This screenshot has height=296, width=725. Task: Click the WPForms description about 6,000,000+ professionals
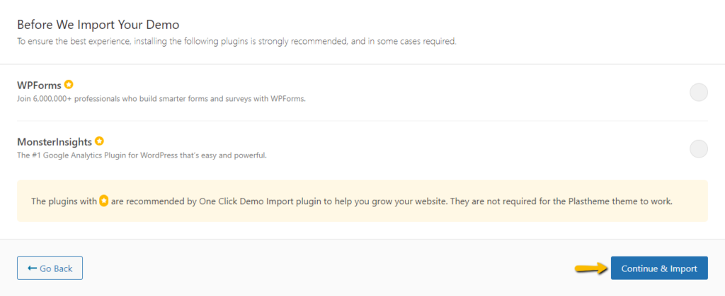[161, 99]
